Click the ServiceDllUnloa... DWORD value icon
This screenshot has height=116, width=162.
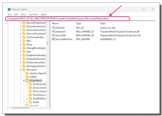tap(53, 39)
